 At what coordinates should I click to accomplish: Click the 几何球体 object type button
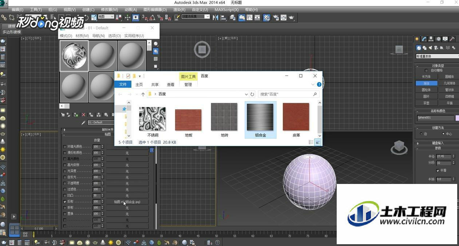click(449, 83)
